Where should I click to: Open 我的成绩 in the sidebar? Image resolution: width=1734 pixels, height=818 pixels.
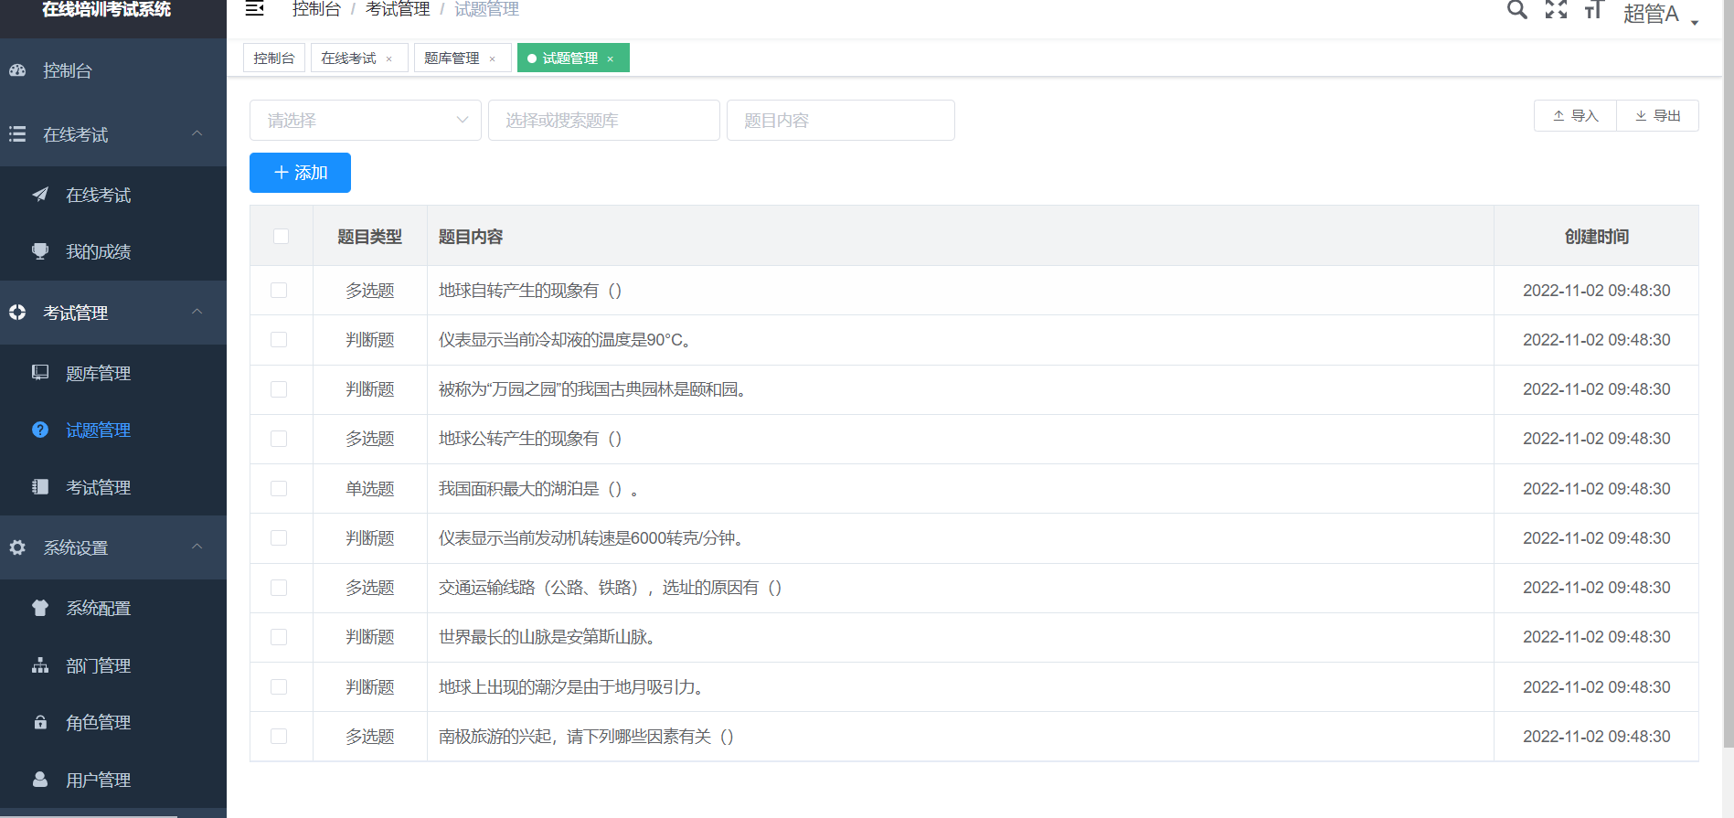point(113,251)
